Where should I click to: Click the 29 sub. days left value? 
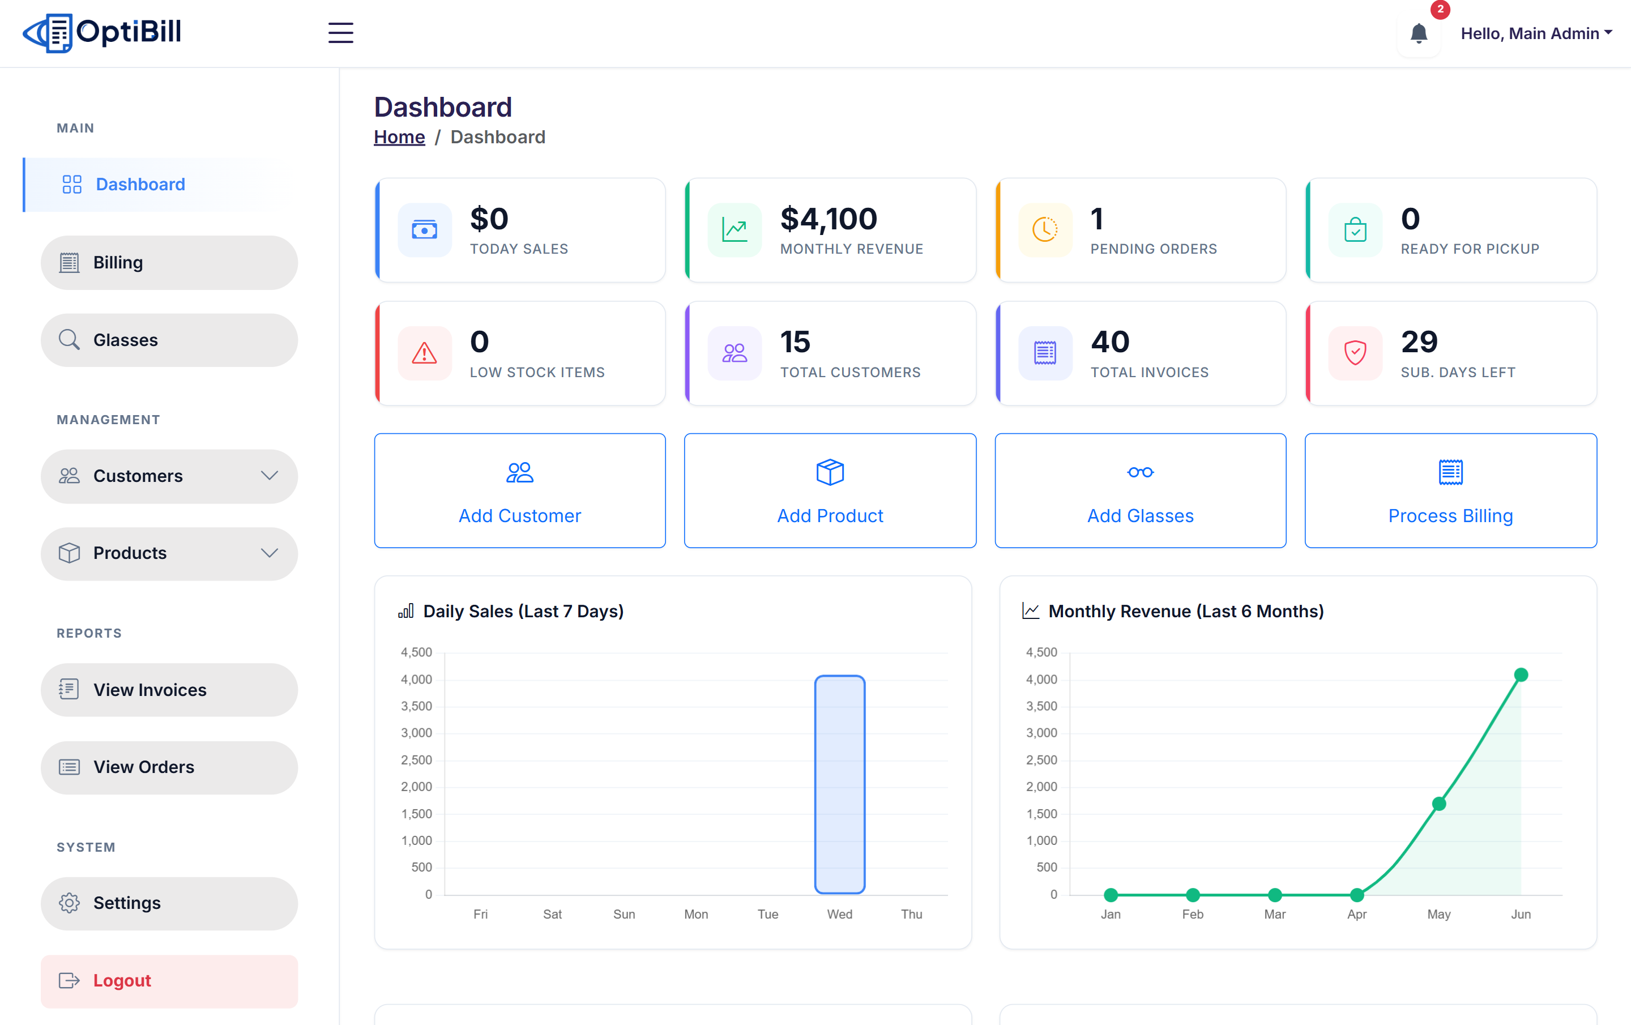pos(1420,342)
